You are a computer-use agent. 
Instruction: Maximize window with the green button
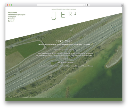coord(11,5)
